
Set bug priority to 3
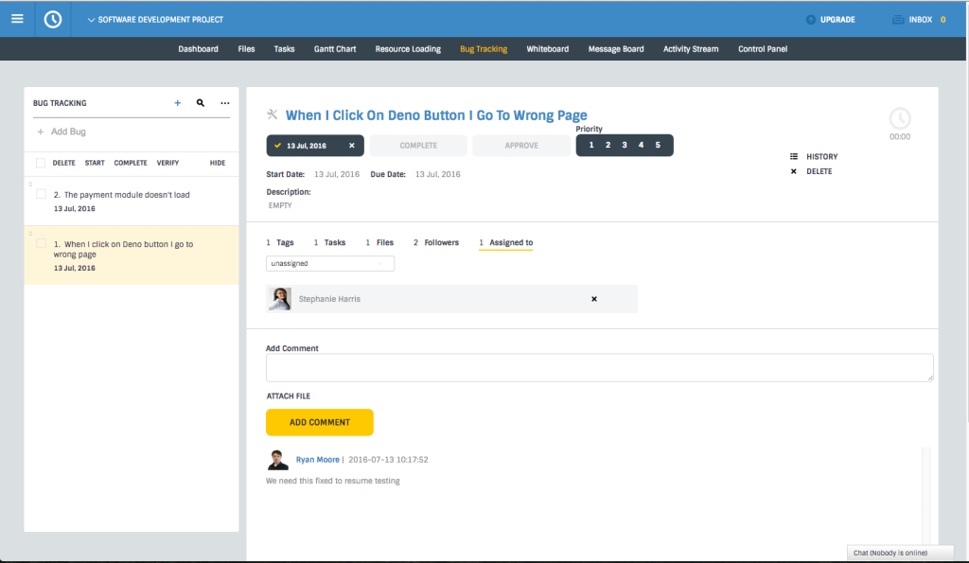(624, 145)
